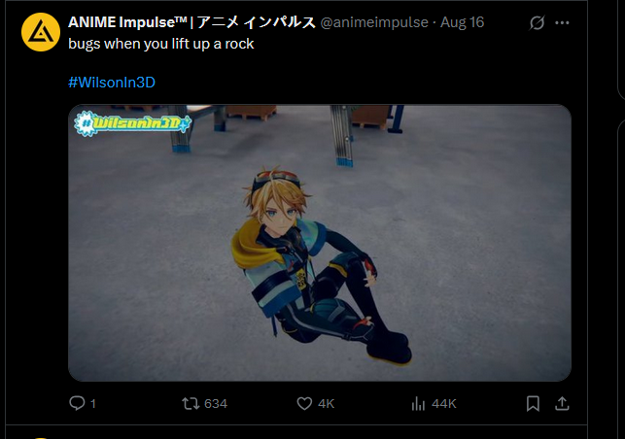The image size is (625, 439).
Task: Click the repost arrows icon
Action: click(191, 403)
